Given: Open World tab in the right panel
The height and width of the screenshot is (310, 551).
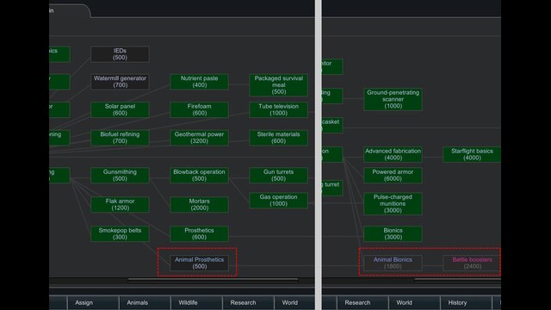Looking at the screenshot, I should (x=414, y=302).
